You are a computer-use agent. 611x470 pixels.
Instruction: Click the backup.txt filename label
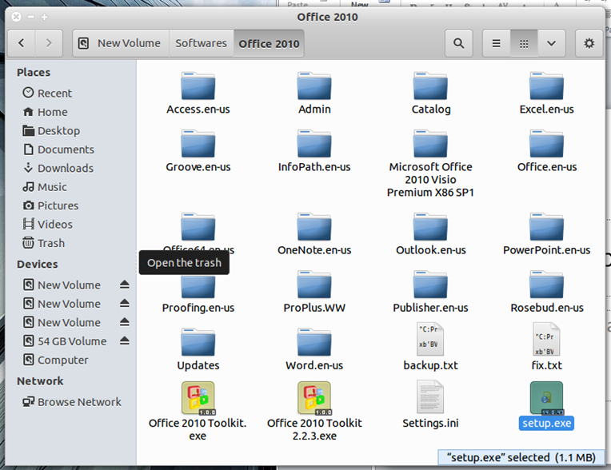coord(430,365)
